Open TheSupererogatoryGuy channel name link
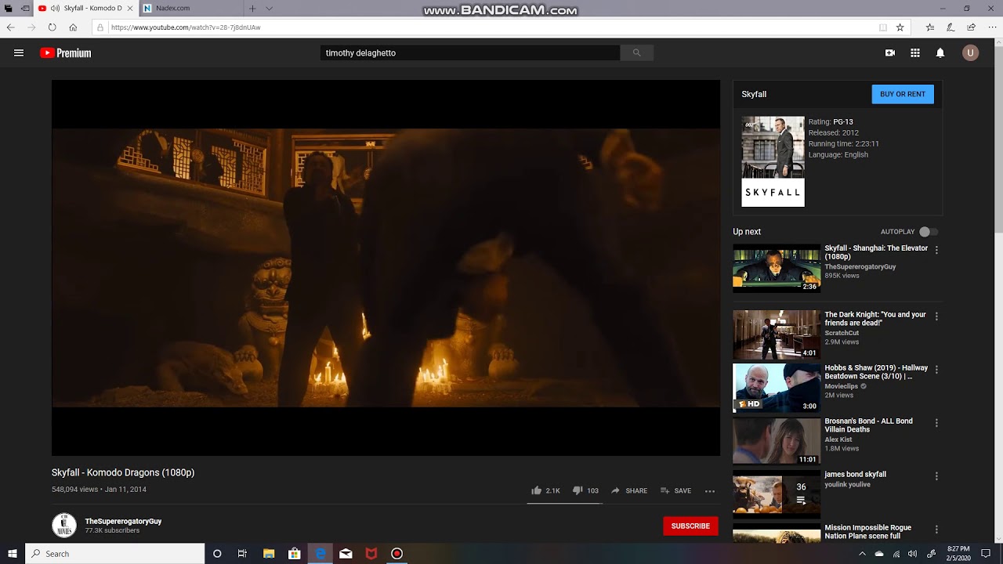Screen dimensions: 1003x564 [123, 522]
